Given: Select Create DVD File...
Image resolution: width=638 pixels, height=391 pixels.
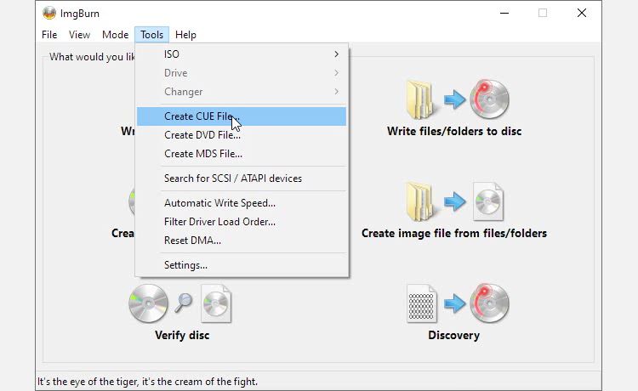Looking at the screenshot, I should [x=242, y=135].
